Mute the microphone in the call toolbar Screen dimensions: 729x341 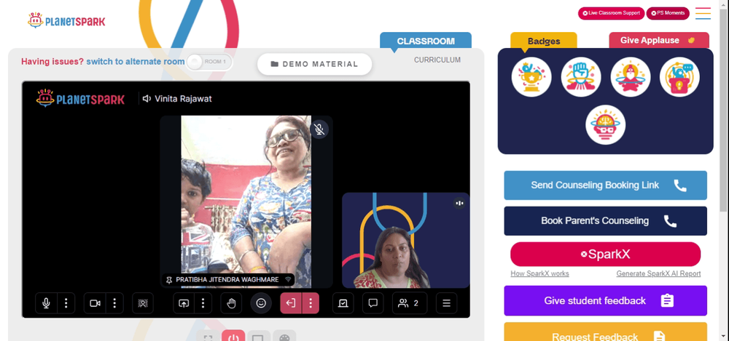46,303
